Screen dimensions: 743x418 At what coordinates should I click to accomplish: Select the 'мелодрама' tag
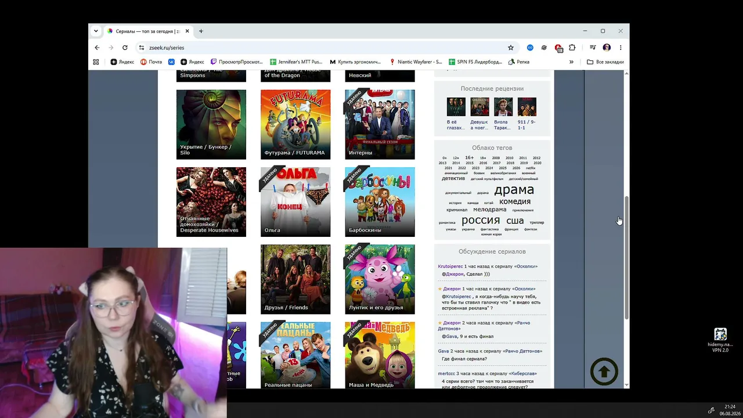coord(490,210)
